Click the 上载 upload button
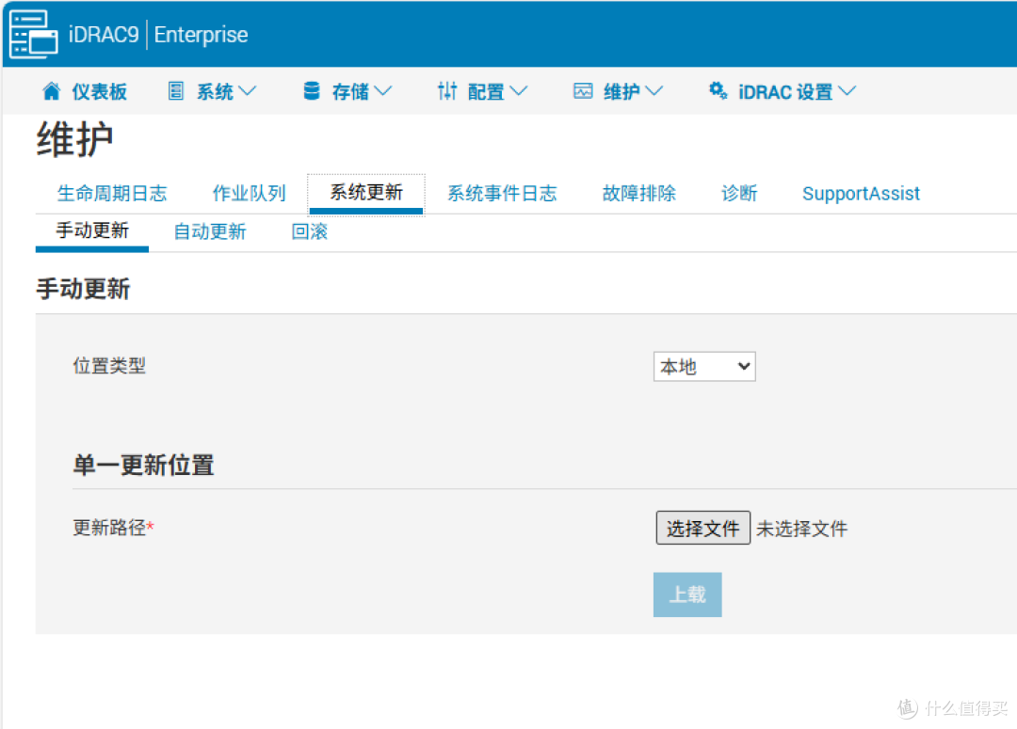 (x=687, y=594)
